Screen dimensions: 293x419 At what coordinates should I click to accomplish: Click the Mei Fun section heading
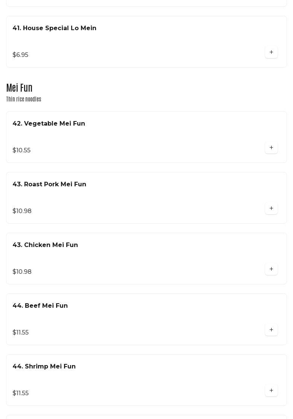point(19,88)
